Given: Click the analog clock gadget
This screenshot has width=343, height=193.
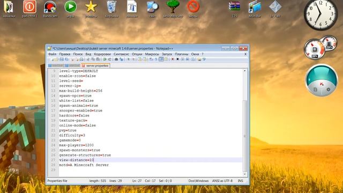Looking at the screenshot, I should pos(320,14).
